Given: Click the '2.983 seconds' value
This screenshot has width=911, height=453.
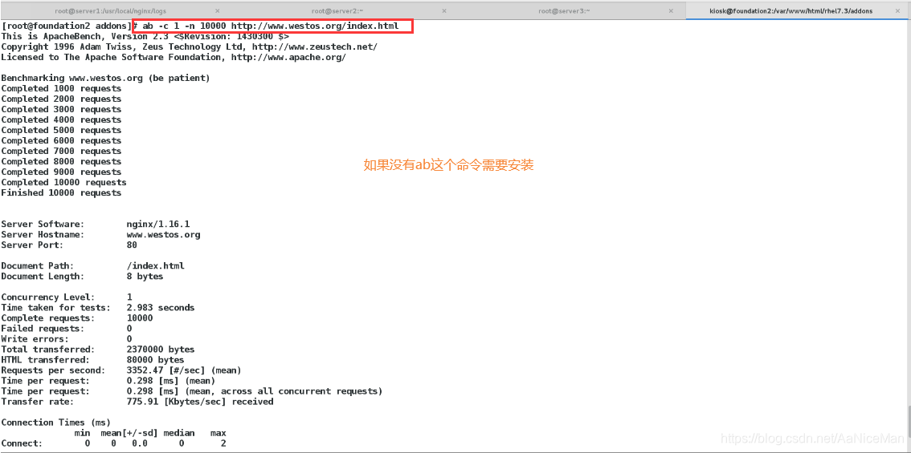Looking at the screenshot, I should [x=161, y=308].
